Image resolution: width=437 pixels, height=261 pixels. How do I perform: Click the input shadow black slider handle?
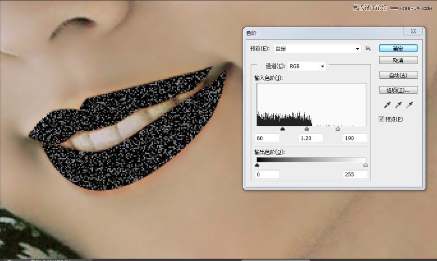[x=283, y=129]
